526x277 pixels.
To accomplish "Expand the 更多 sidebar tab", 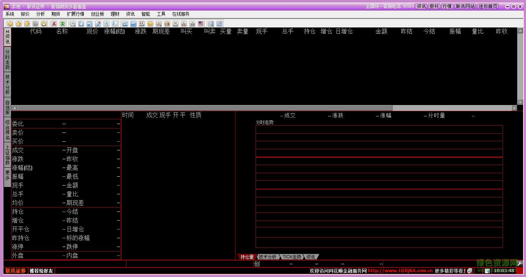I will pos(7,177).
